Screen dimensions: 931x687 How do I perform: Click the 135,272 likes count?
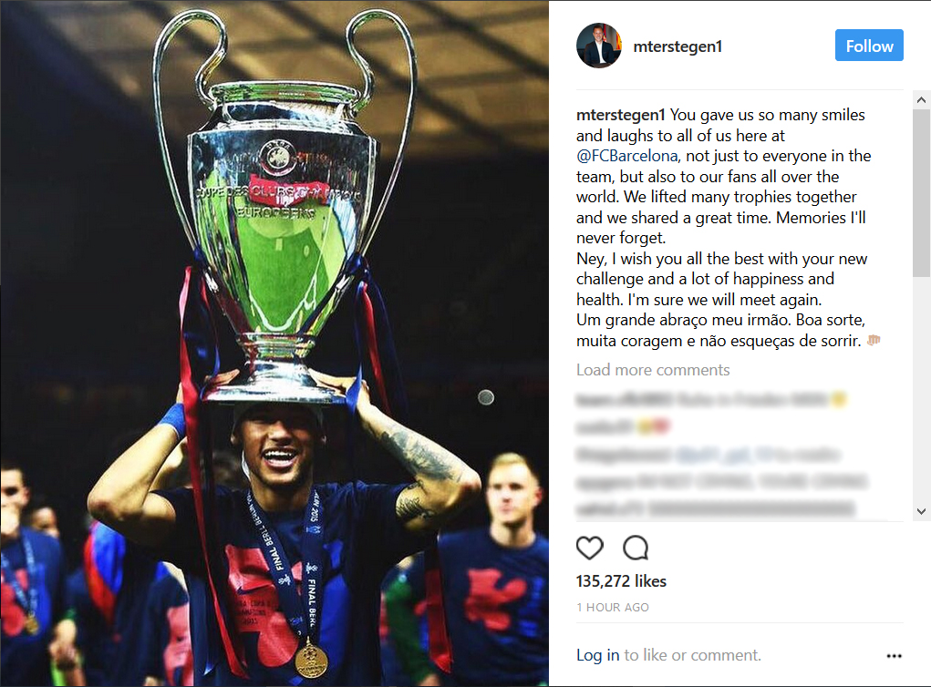[x=621, y=580]
